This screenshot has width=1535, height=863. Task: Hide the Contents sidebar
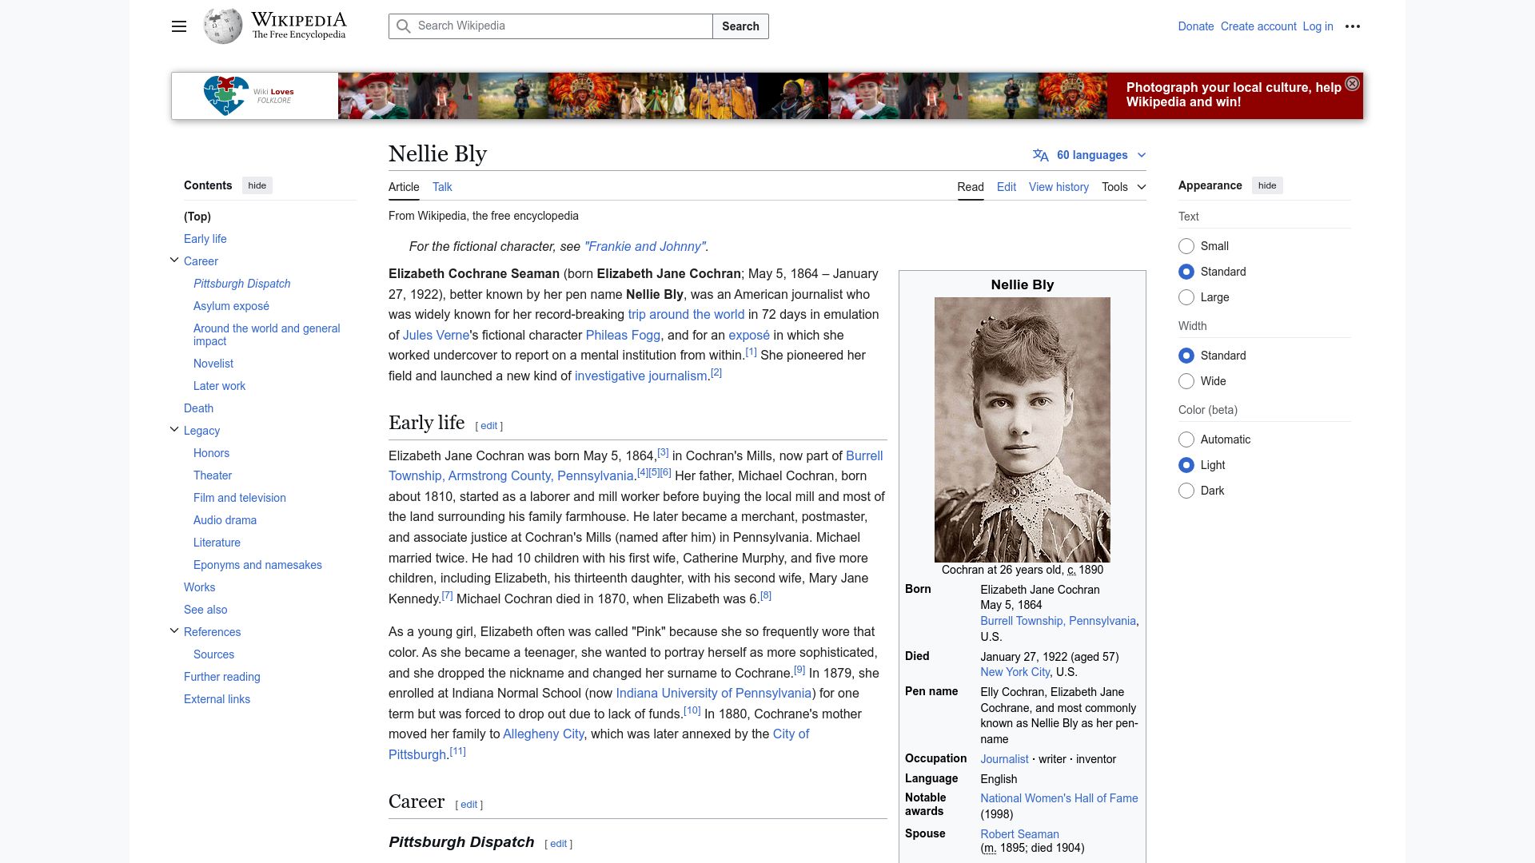pos(257,185)
